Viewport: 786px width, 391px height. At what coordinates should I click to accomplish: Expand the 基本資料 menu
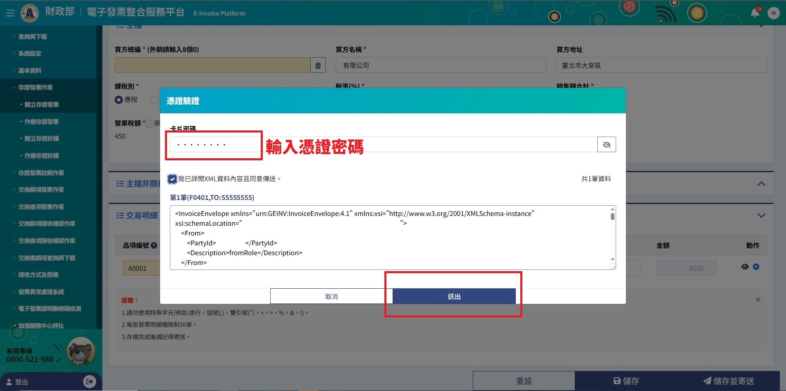[29, 71]
